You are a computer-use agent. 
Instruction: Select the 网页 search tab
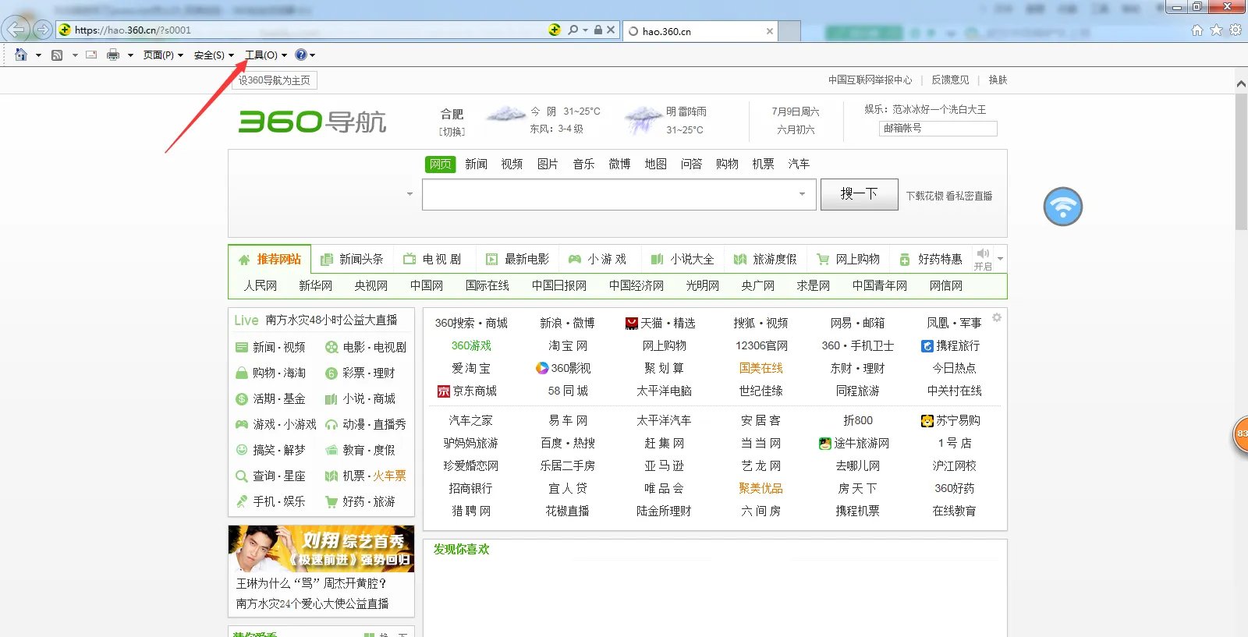coord(440,164)
